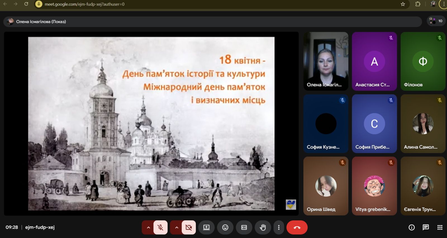This screenshot has width=447, height=238.
Task: Expand audio settings arrow beside microphone
Action: 148,227
